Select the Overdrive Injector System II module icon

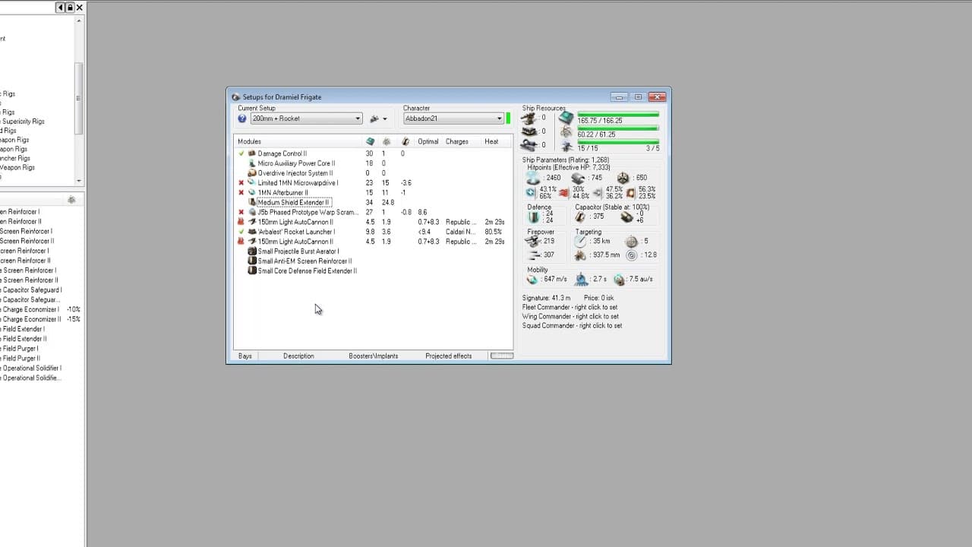pyautogui.click(x=252, y=173)
